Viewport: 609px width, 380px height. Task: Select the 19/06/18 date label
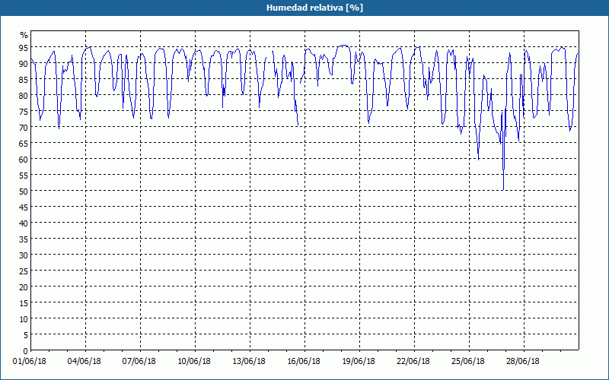click(x=359, y=361)
